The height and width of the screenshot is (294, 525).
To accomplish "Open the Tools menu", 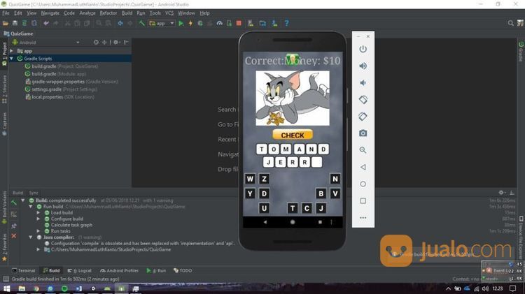I will coord(155,13).
